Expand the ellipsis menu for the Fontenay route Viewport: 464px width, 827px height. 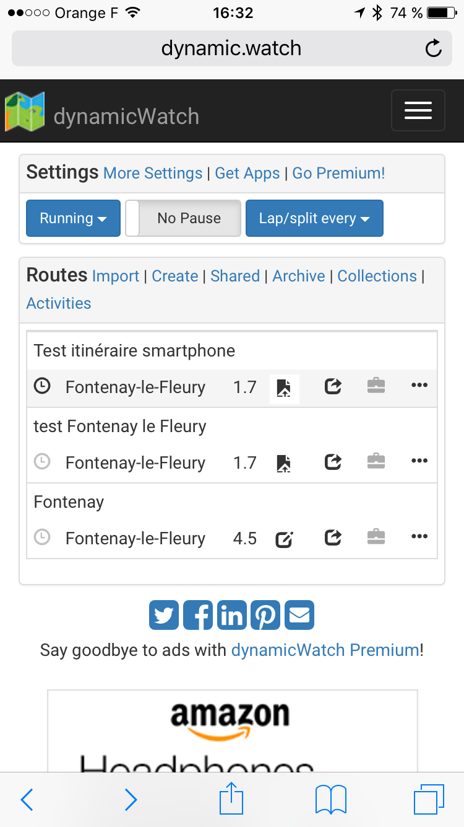tap(419, 536)
